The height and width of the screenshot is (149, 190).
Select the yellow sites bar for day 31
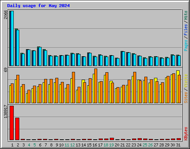coord(177,87)
